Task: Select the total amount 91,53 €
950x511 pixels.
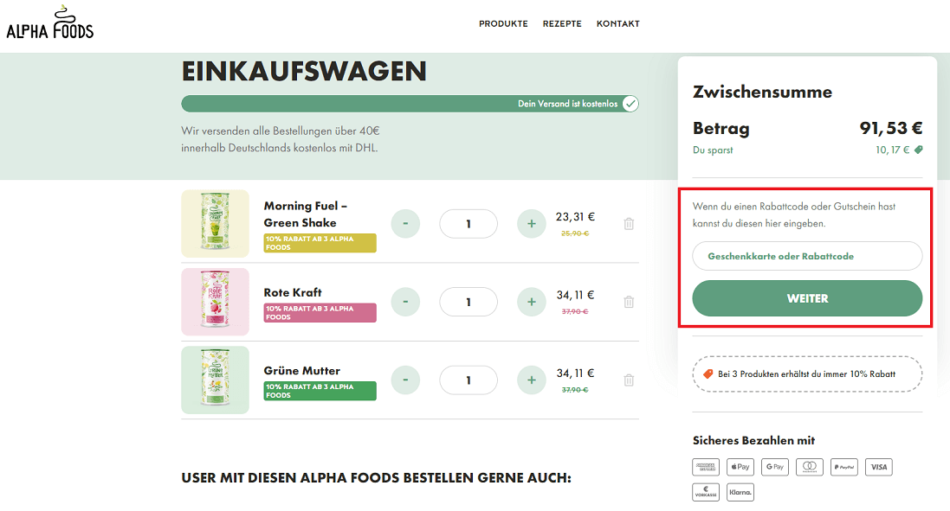Action: tap(890, 128)
